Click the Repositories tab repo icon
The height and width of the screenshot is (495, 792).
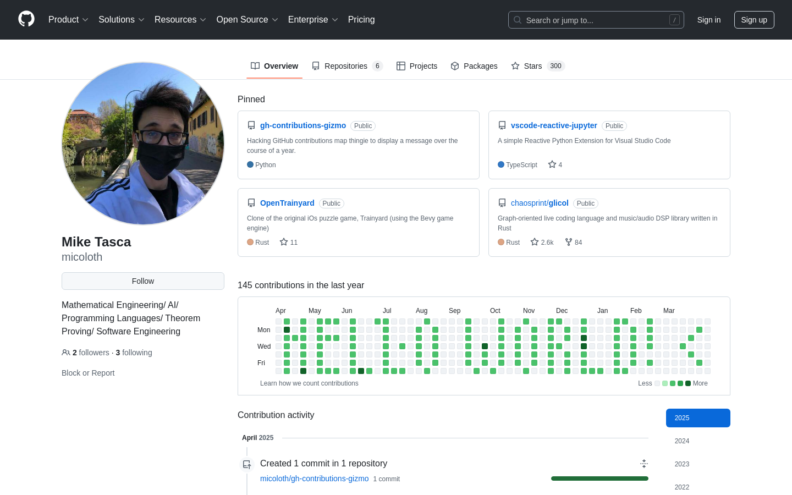pos(316,66)
